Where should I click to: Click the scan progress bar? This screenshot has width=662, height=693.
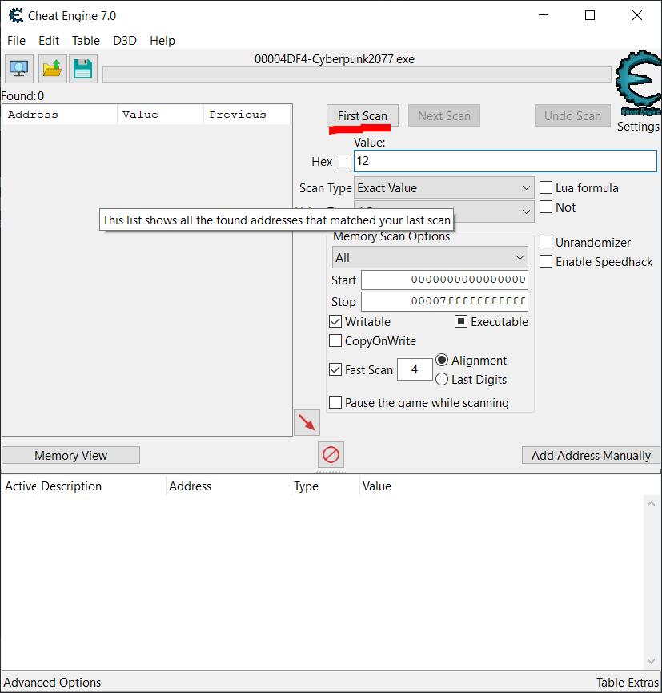point(356,75)
